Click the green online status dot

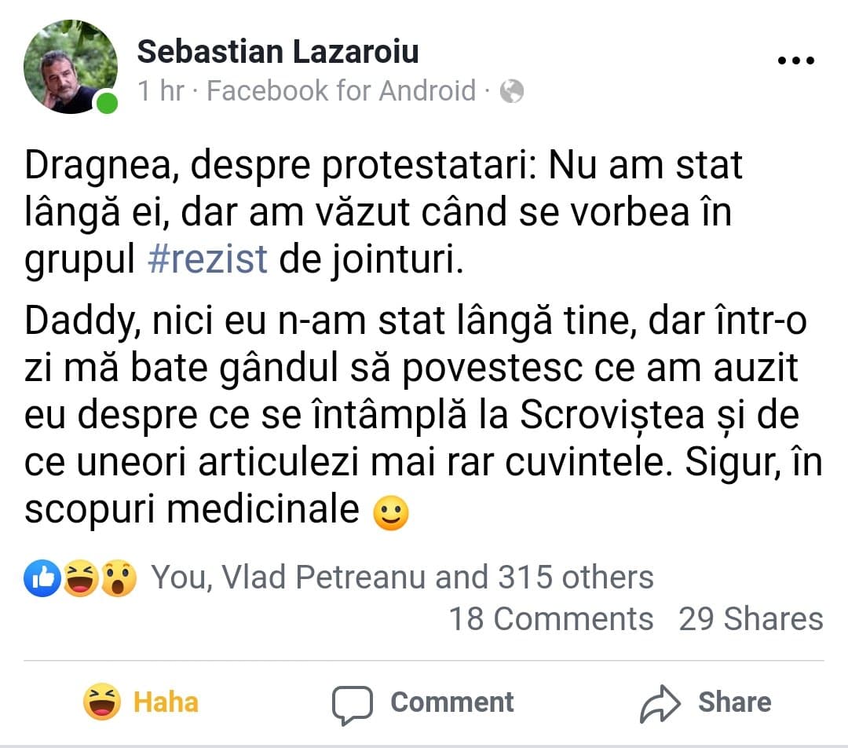[107, 103]
